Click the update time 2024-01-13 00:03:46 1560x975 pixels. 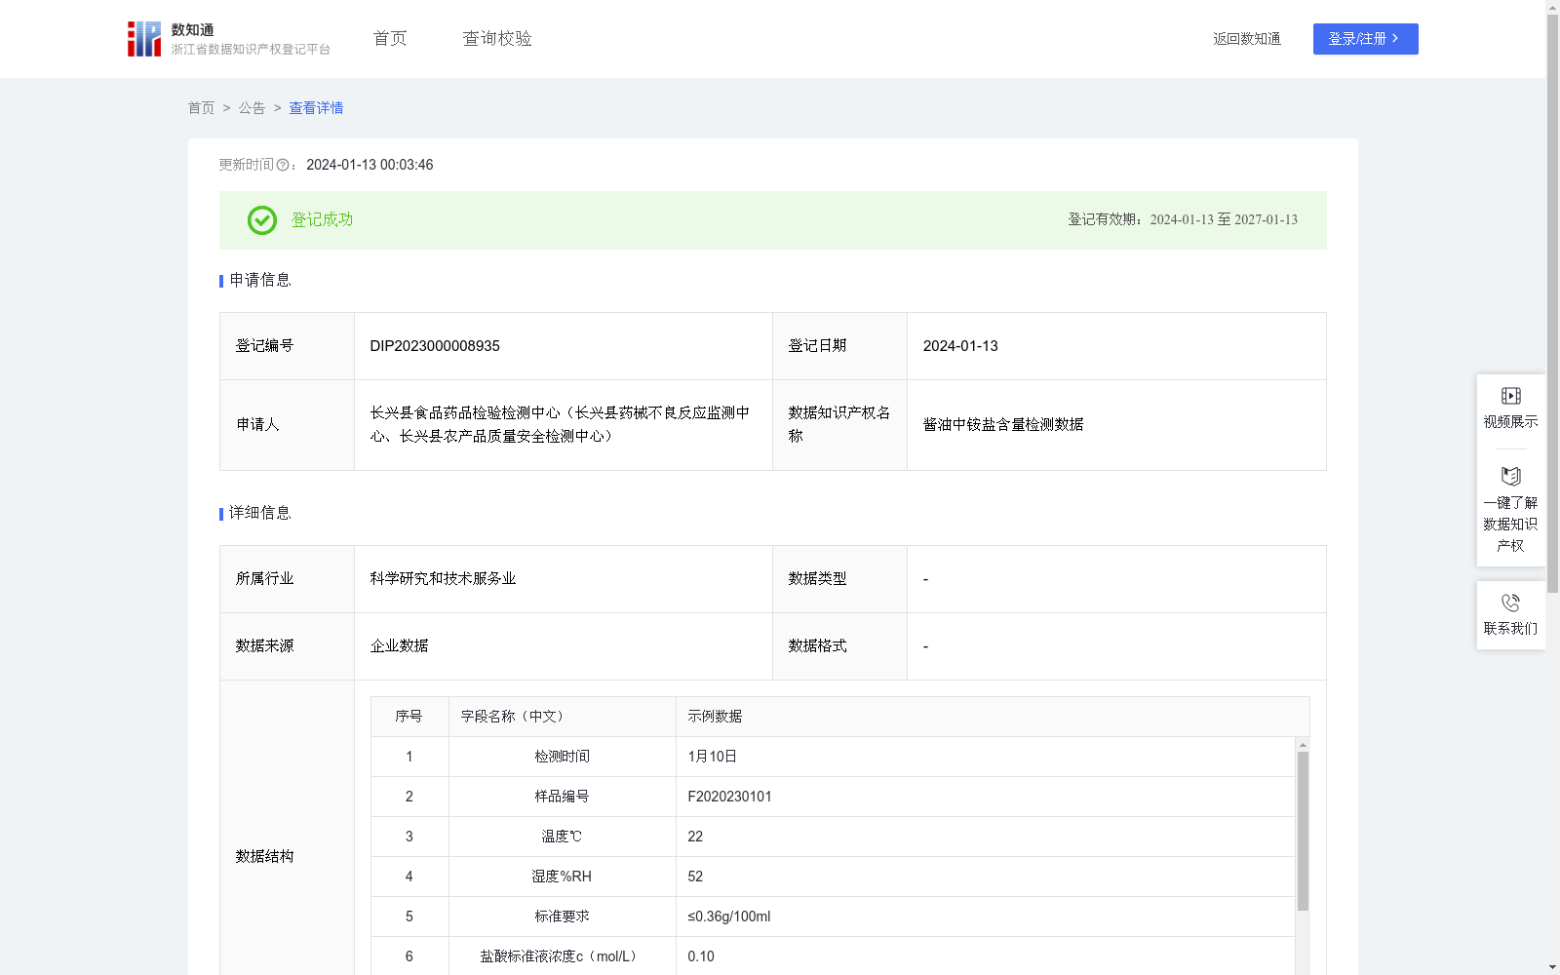370,166
